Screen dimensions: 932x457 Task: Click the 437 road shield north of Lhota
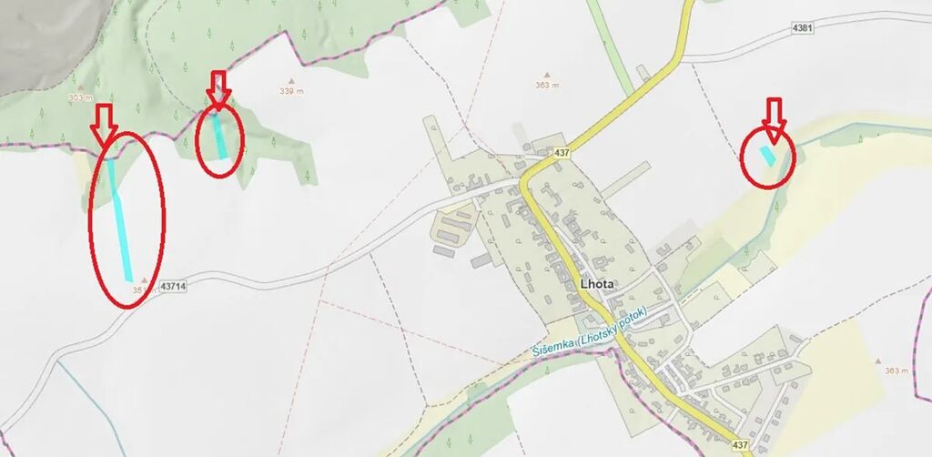pos(562,153)
